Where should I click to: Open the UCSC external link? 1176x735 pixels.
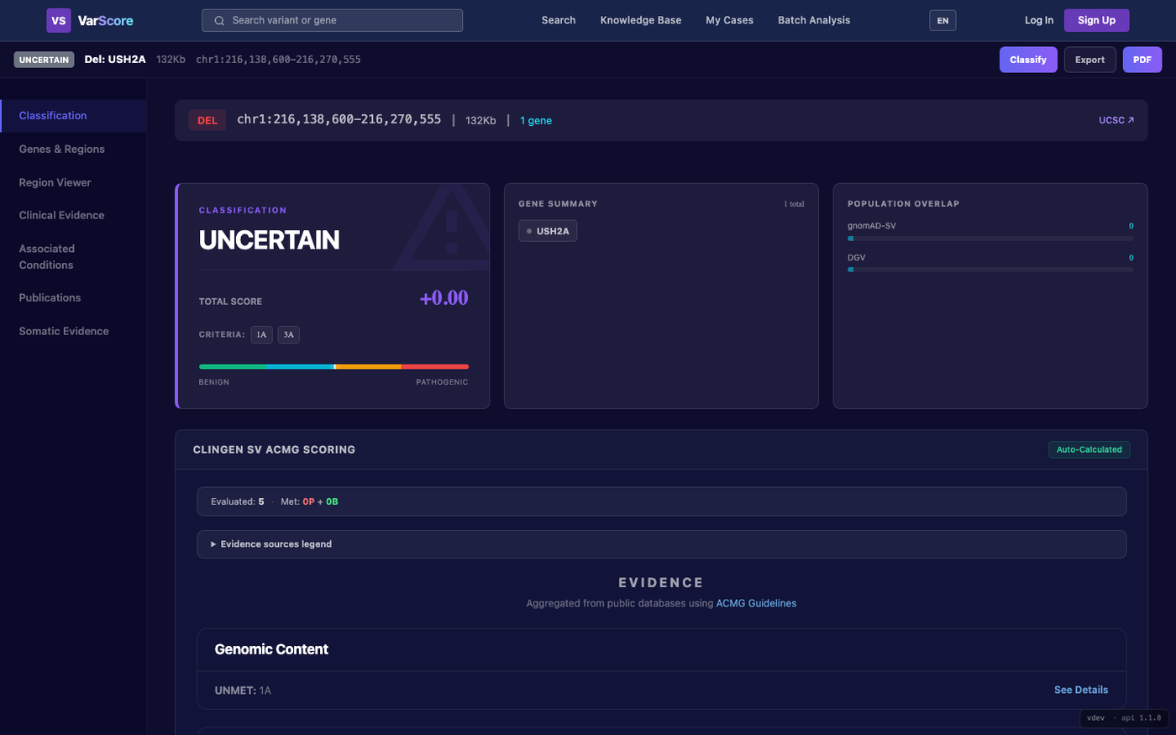tap(1116, 120)
